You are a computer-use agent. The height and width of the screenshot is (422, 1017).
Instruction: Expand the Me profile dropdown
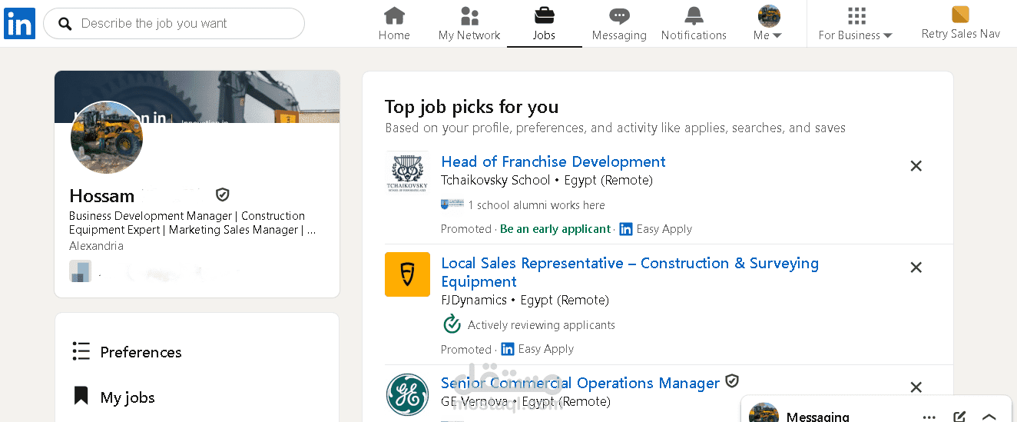(768, 24)
